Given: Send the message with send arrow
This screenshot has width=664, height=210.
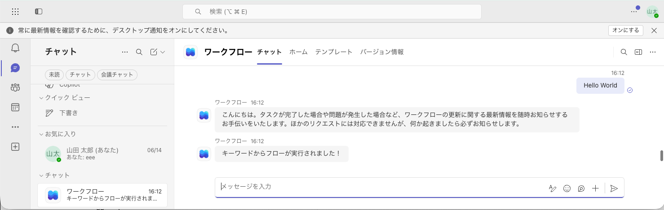Looking at the screenshot, I should point(614,188).
